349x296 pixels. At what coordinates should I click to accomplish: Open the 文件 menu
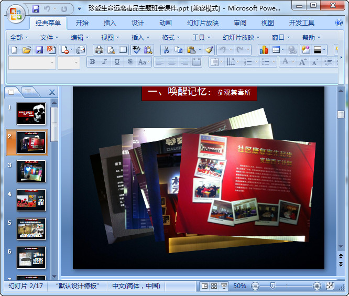click(x=49, y=37)
